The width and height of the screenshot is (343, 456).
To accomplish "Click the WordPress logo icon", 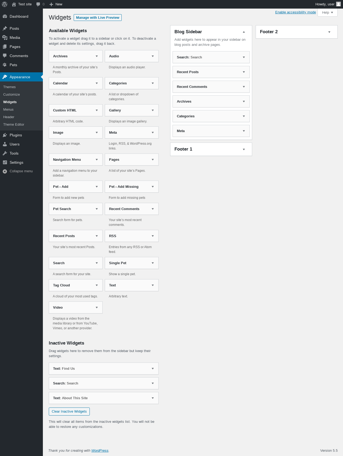I will click(5, 4).
